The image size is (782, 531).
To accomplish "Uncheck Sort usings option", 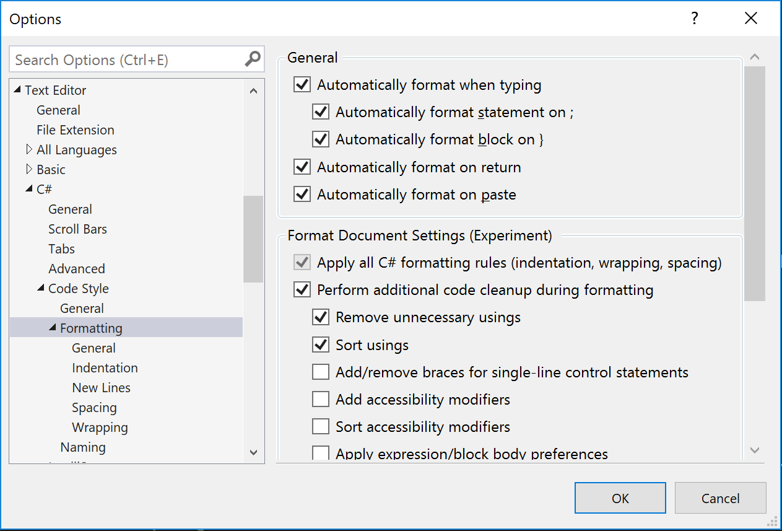I will coord(320,344).
